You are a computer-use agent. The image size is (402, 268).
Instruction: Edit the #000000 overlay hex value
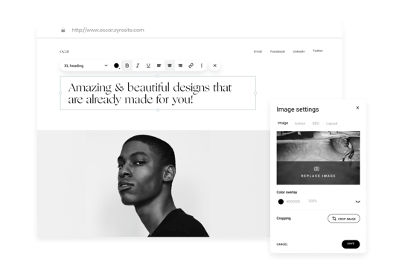[293, 202]
